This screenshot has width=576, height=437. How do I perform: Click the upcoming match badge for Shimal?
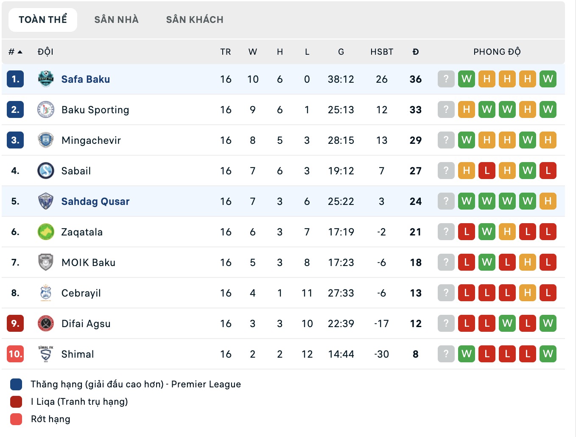pyautogui.click(x=446, y=354)
